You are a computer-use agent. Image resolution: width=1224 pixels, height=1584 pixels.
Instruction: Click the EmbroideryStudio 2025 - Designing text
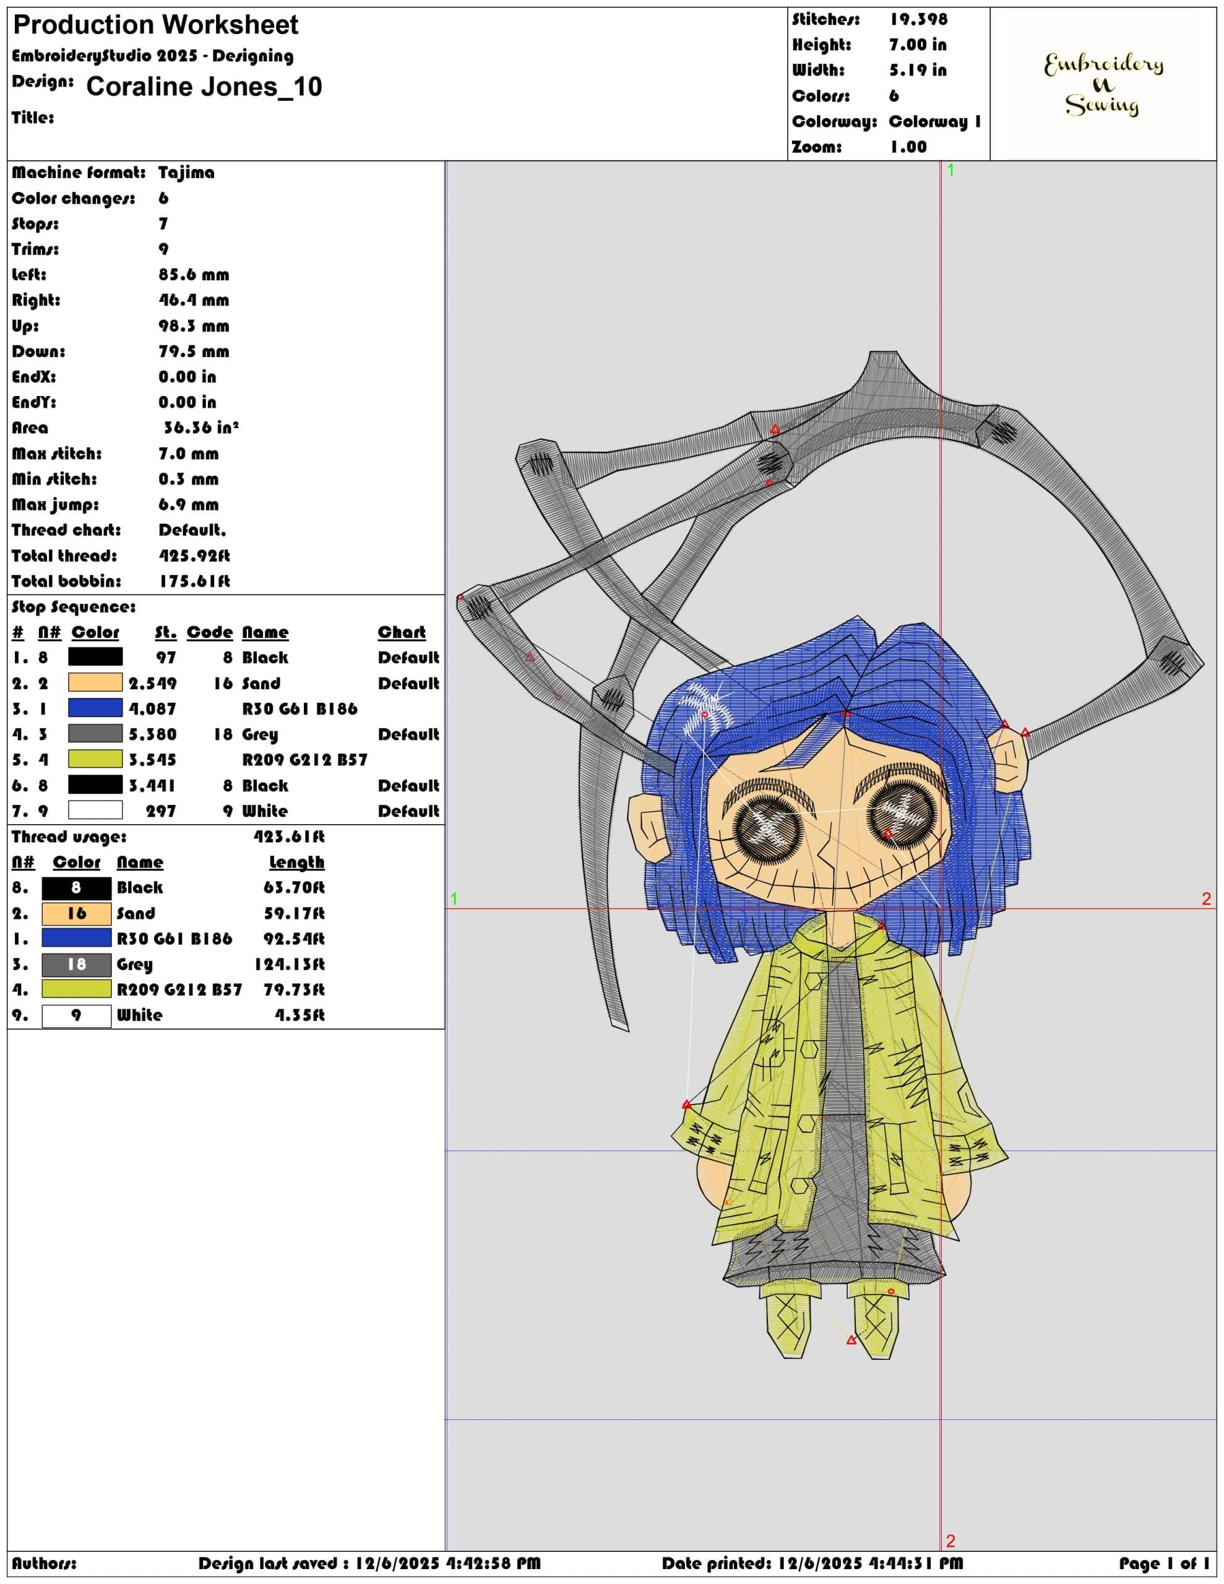[x=152, y=56]
